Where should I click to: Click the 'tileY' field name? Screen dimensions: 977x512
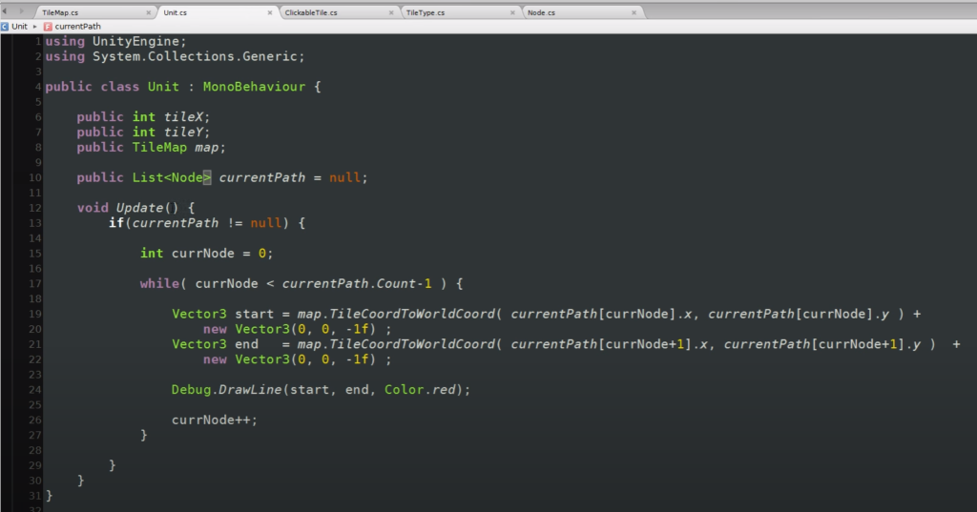183,132
